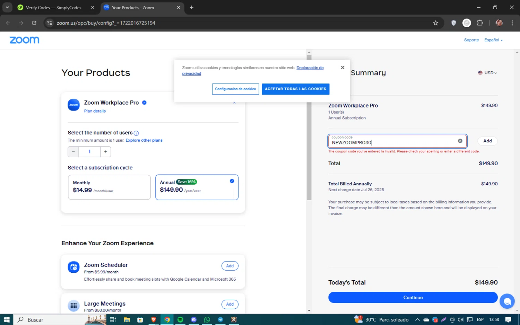
Task: Open the Chrome three-dot menu
Action: pyautogui.click(x=512, y=23)
